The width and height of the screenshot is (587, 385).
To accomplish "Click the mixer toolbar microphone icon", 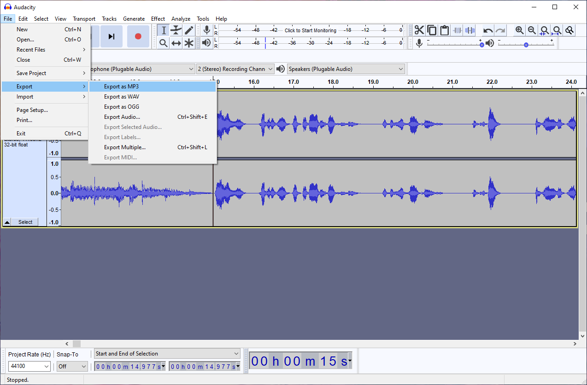I will pos(419,43).
